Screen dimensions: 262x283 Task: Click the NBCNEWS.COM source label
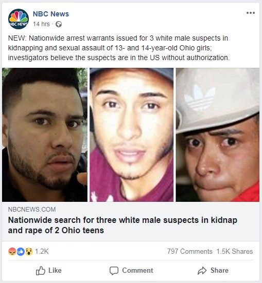[x=32, y=210]
